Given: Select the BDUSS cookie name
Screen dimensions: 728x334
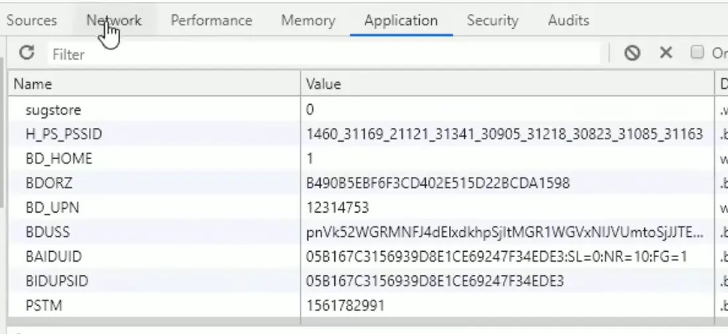Looking at the screenshot, I should pos(47,233).
